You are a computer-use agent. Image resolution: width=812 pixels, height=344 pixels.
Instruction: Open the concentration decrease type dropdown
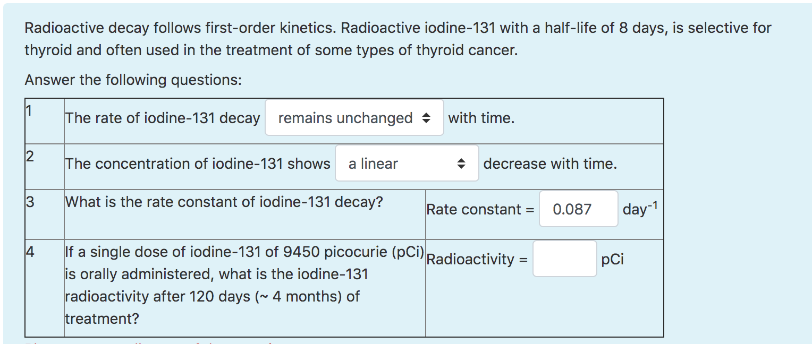click(407, 163)
